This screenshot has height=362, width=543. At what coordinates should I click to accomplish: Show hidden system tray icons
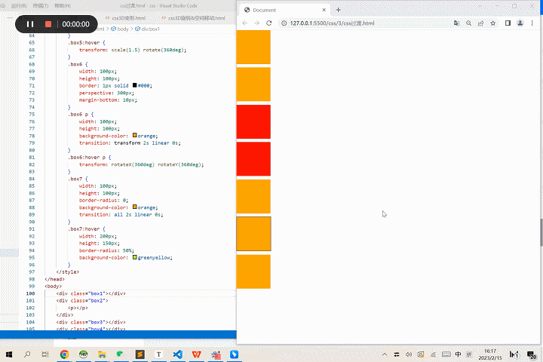(385, 354)
